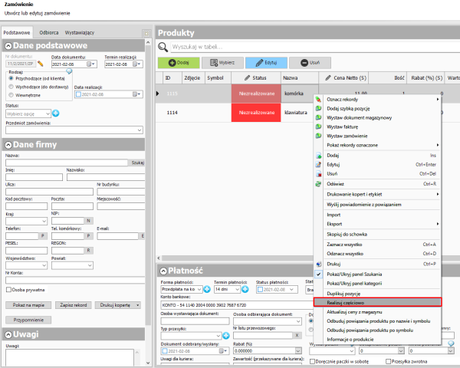Click the Oznacz rekordy menu icon
The image size is (460, 368).
click(x=318, y=100)
